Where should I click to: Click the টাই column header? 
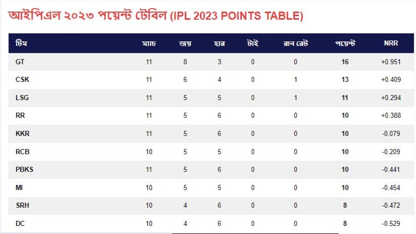[253, 43]
